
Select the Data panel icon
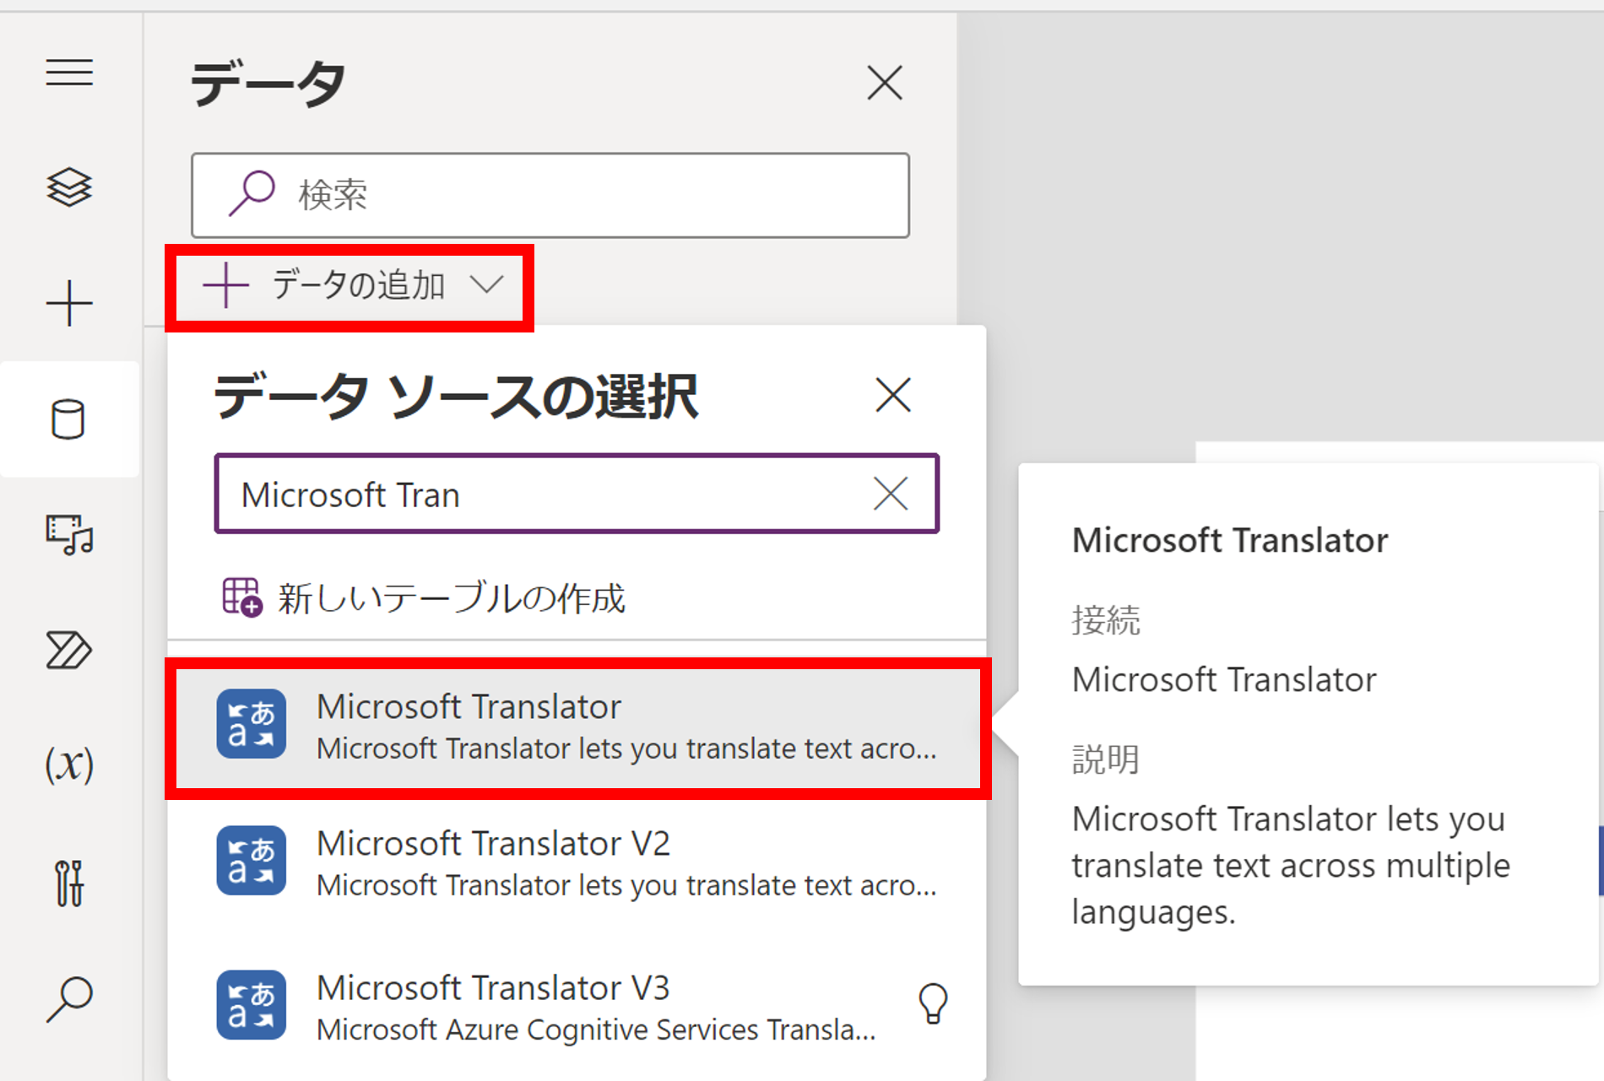[69, 419]
